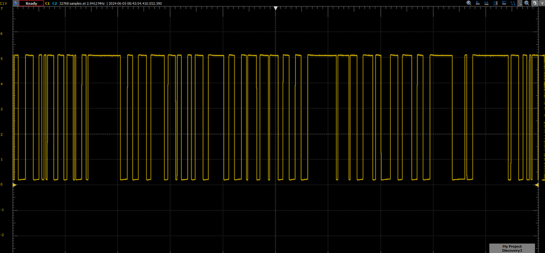Select the C1 channel label
545x253 pixels.
tap(47, 3)
